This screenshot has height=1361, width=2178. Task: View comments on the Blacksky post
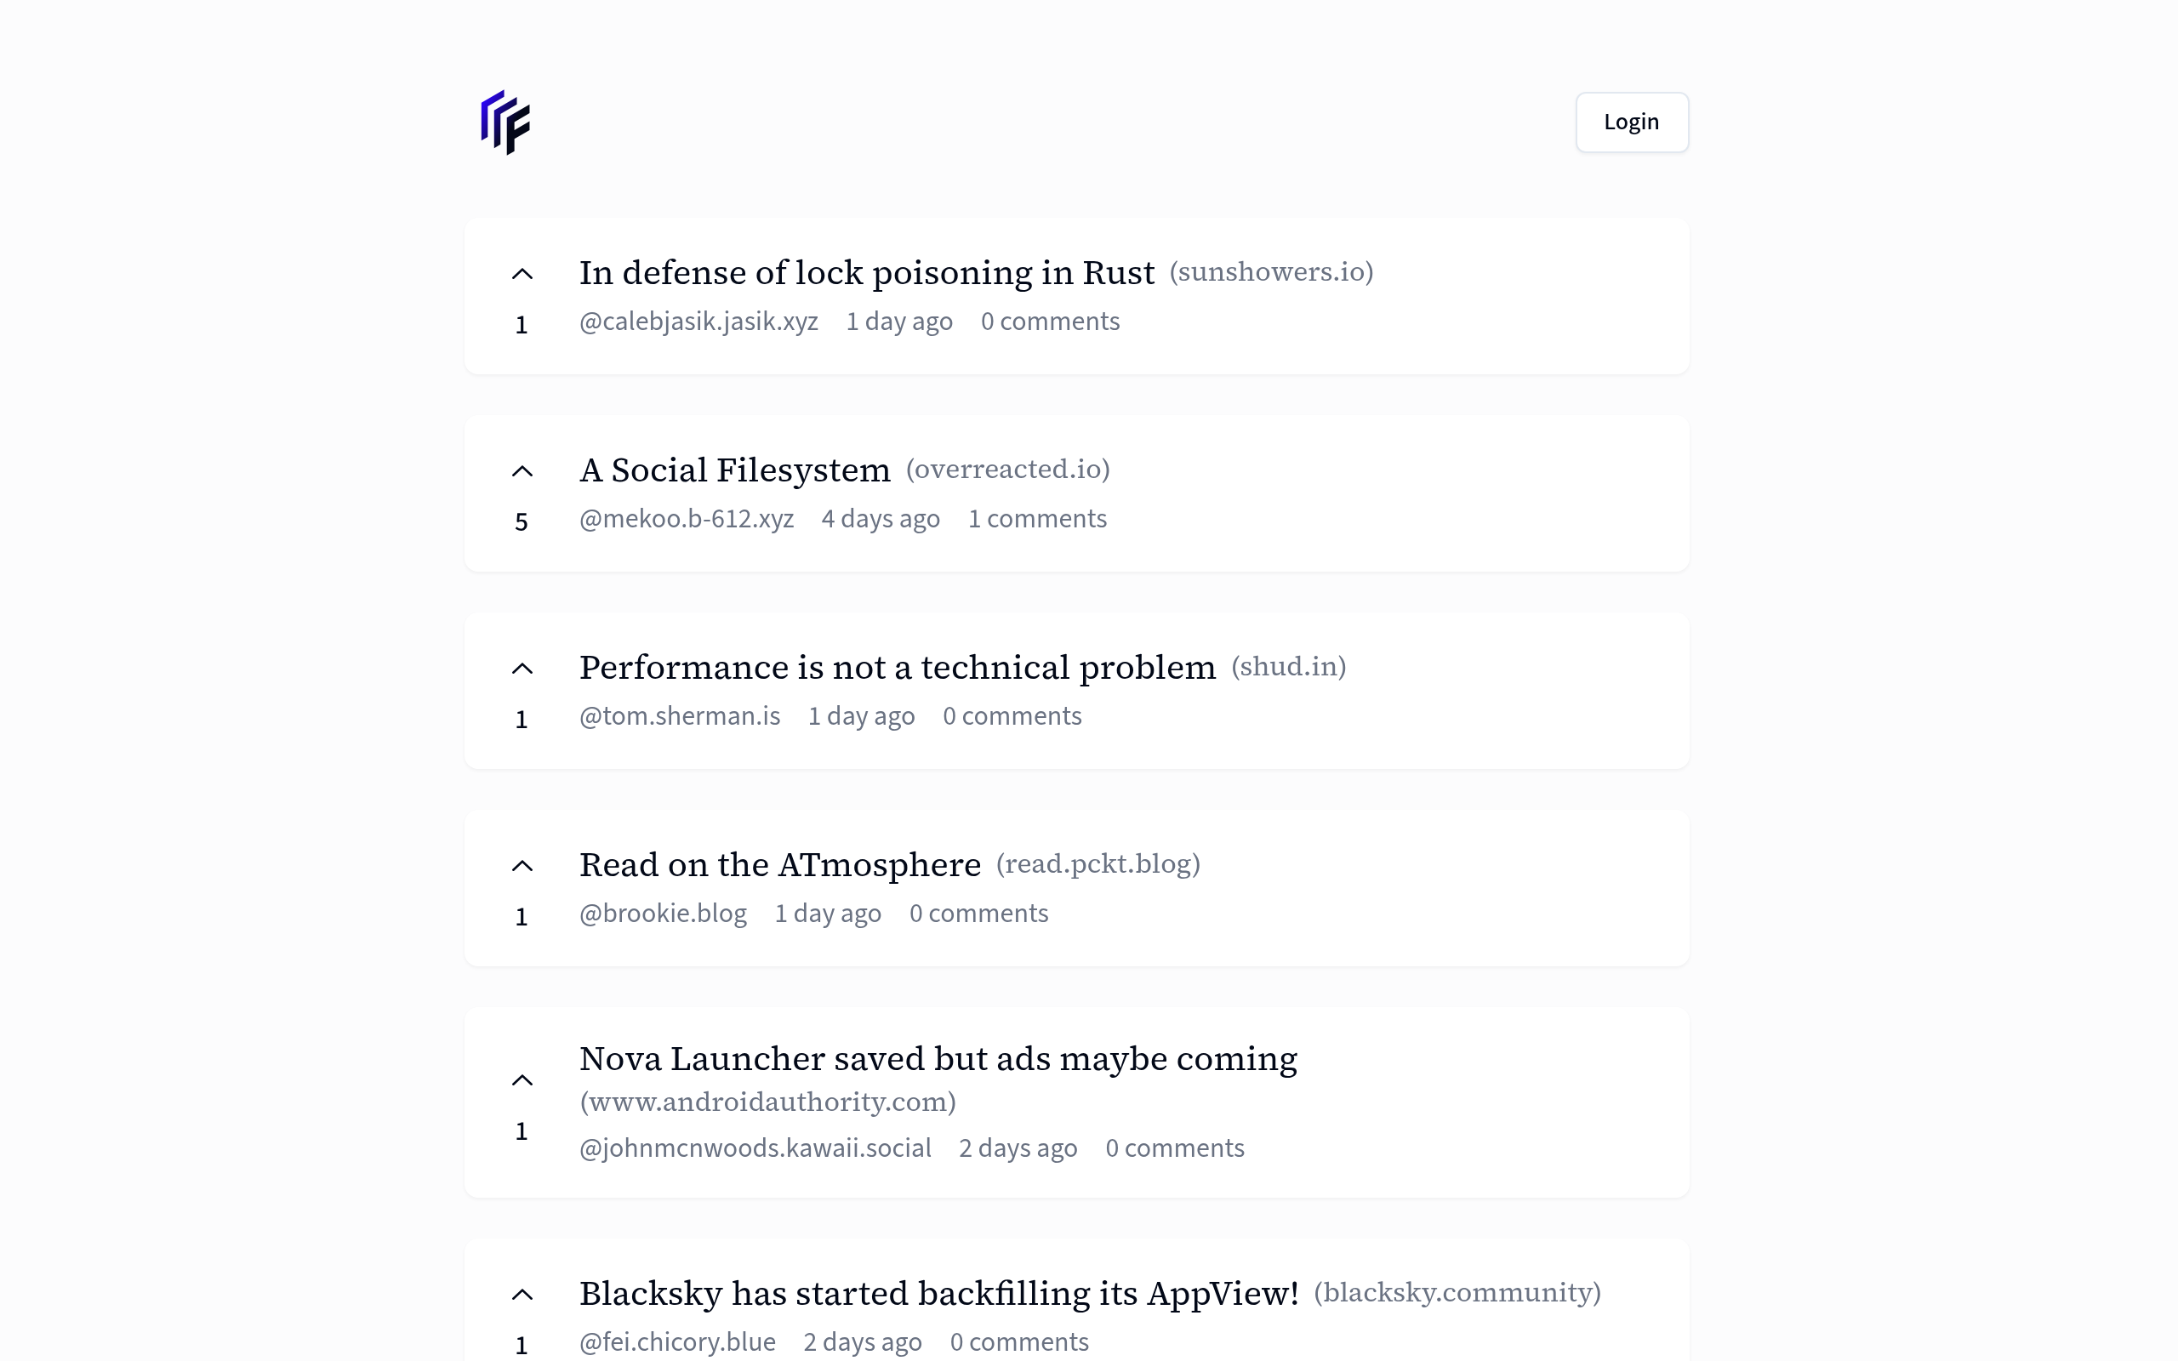coord(1020,1341)
